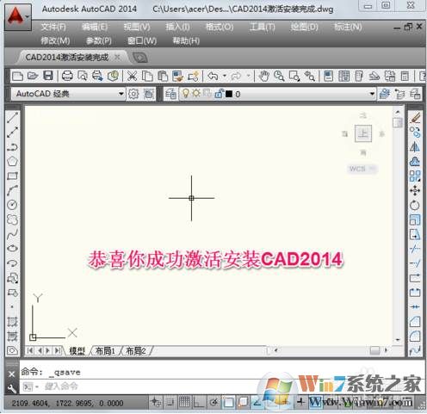
Task: Select the Array tool
Action: pos(415,176)
